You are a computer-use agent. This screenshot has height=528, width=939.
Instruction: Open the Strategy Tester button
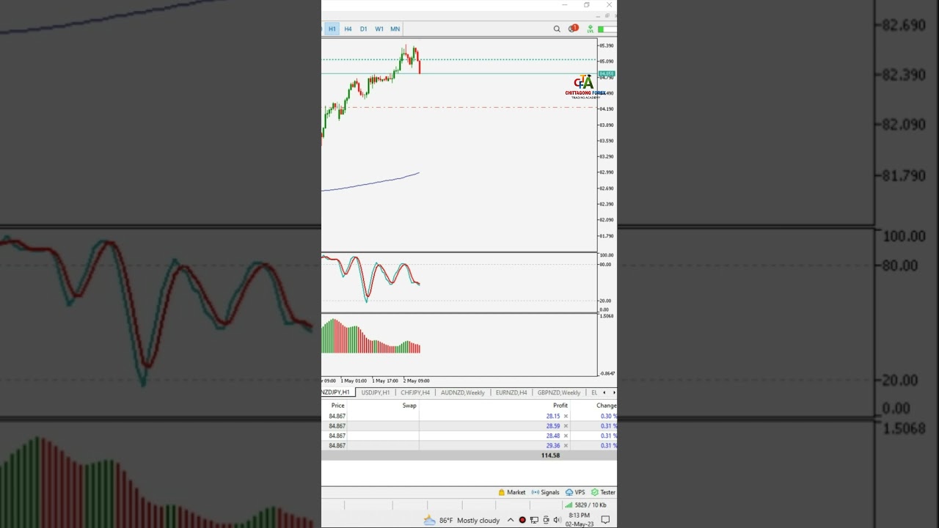[604, 492]
